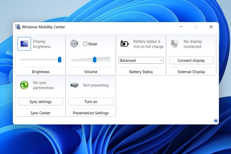Click the 'Display brightness' text
Screen dimensions: 231x154
(42, 44)
